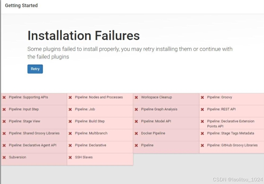Click the red X beside Declarative Agent API
264x184 pixels.
pyautogui.click(x=4, y=145)
